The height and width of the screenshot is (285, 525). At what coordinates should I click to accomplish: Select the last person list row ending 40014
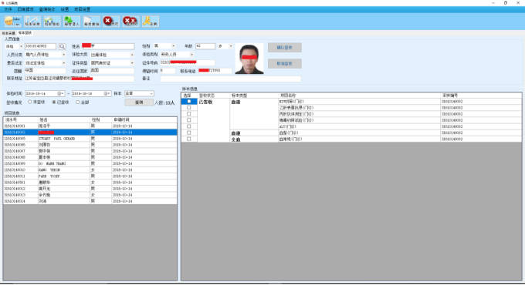point(90,201)
